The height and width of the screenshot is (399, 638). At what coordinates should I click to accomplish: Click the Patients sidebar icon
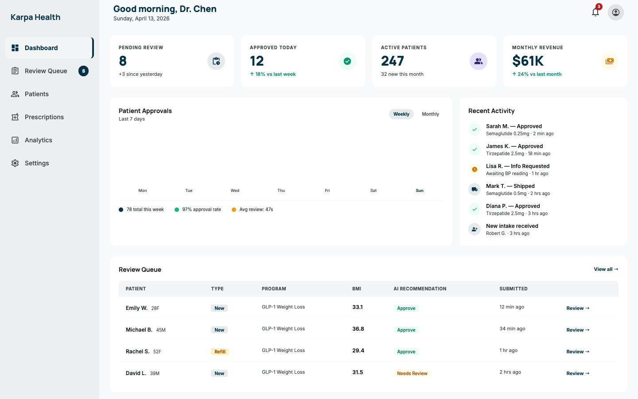click(16, 94)
